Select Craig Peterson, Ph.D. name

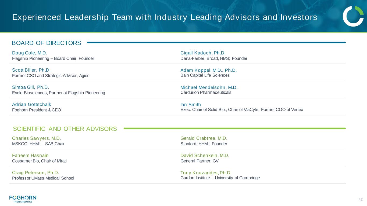(35, 172)
